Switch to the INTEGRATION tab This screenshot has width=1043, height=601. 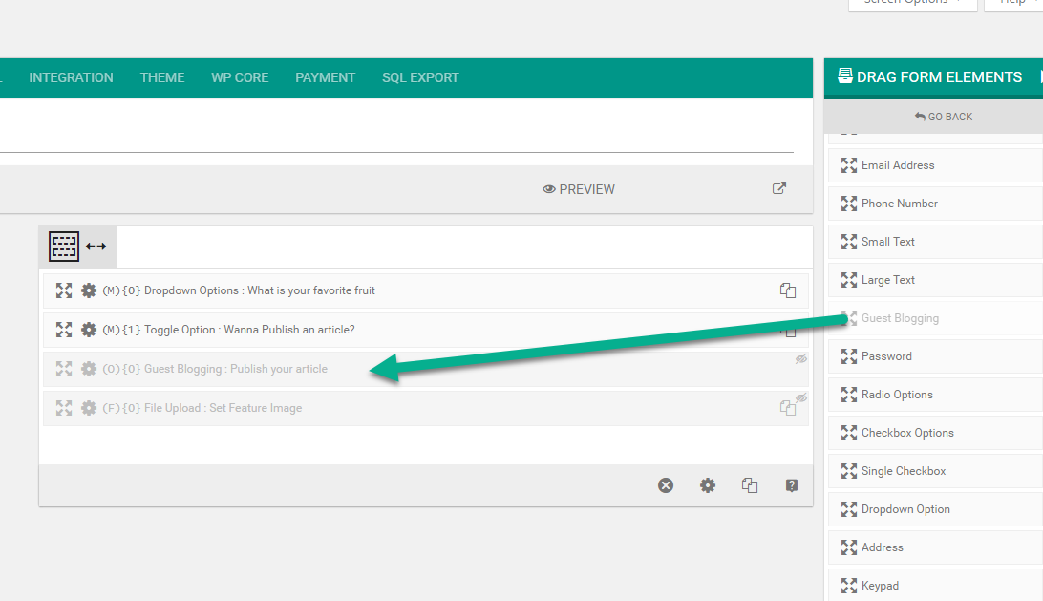coord(71,77)
